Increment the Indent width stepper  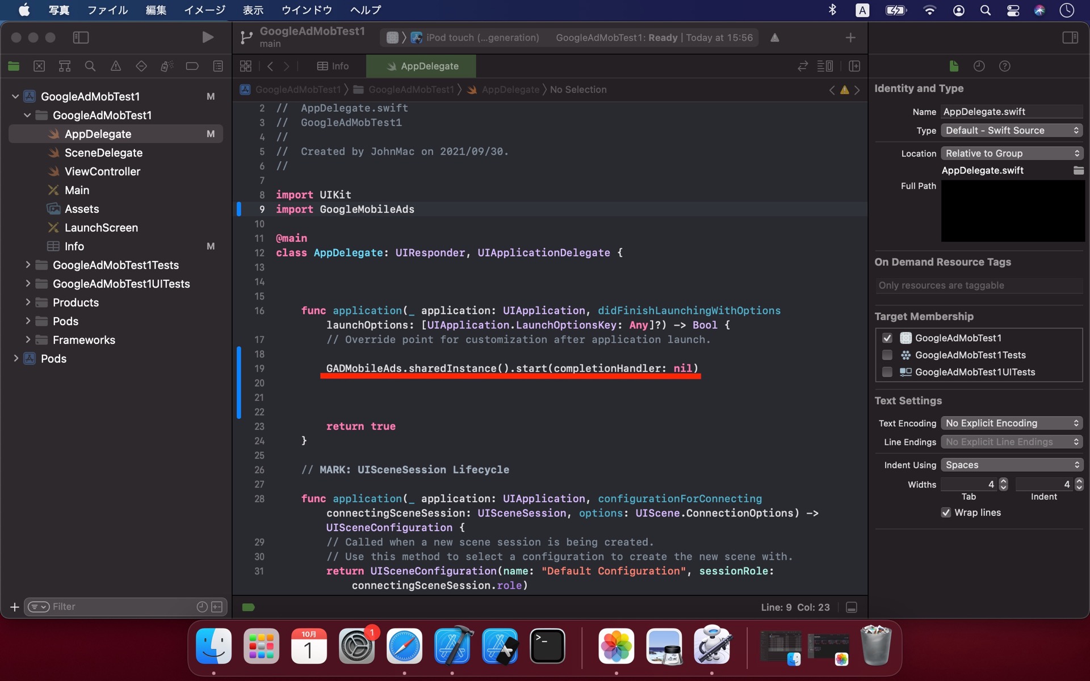click(x=1079, y=481)
